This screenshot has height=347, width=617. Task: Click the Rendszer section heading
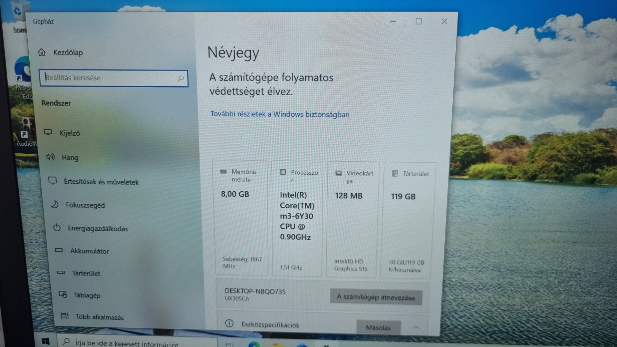click(x=56, y=103)
